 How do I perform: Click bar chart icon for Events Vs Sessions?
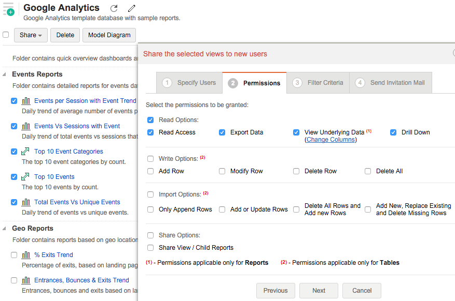click(x=26, y=126)
